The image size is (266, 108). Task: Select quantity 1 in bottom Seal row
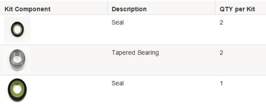tap(221, 83)
